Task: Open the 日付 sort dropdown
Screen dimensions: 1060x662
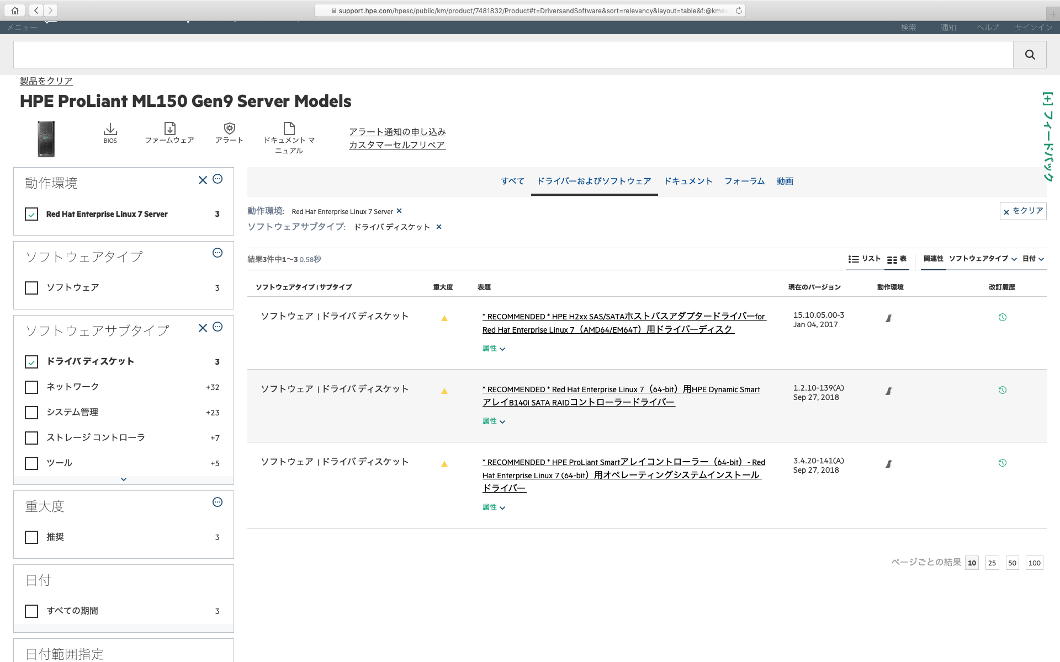Action: coord(1032,259)
